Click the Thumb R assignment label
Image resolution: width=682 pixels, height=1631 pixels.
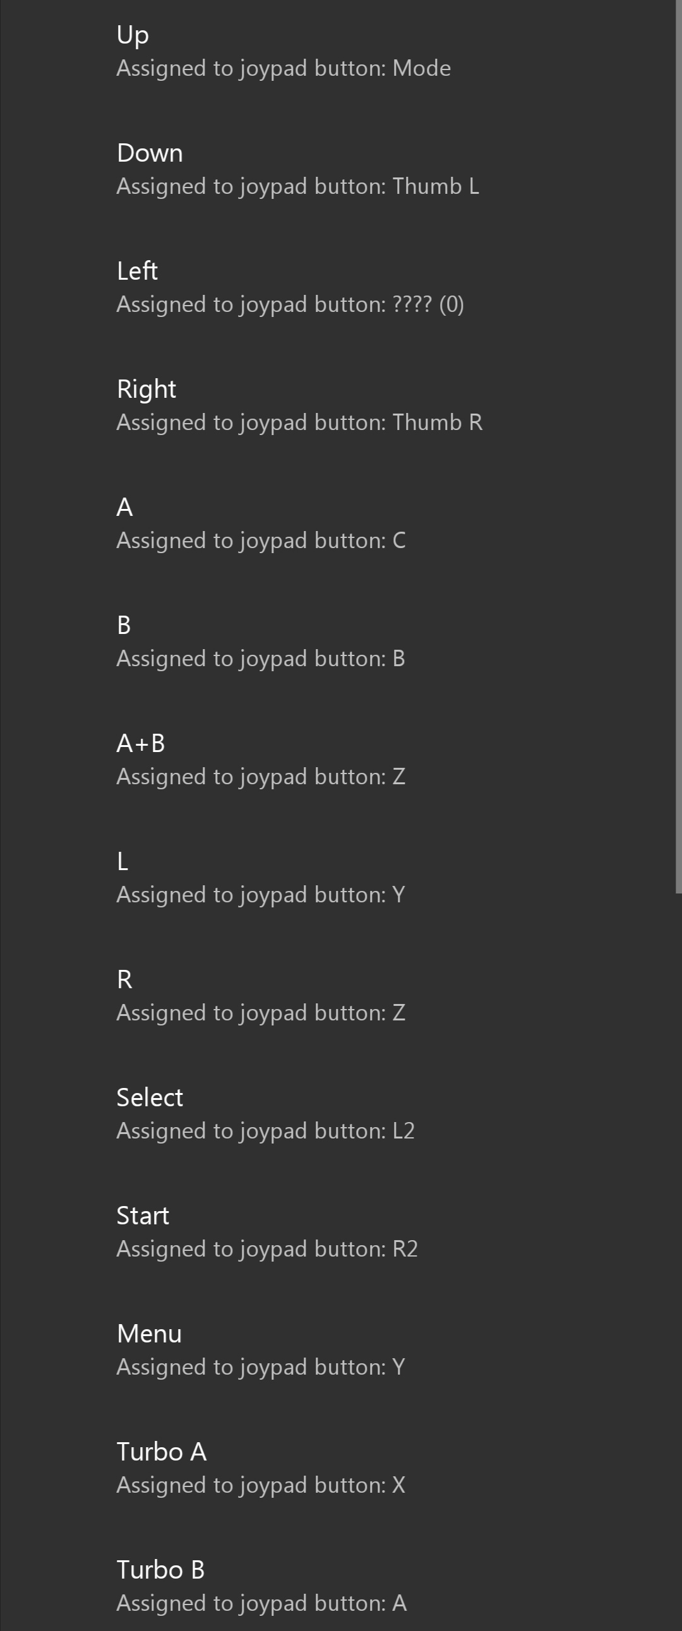coord(300,422)
